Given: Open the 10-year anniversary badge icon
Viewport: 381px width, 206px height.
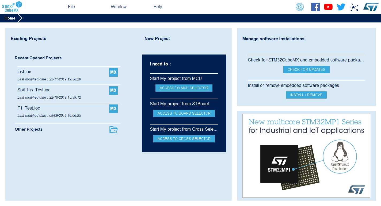Looking at the screenshot, I should (x=300, y=7).
